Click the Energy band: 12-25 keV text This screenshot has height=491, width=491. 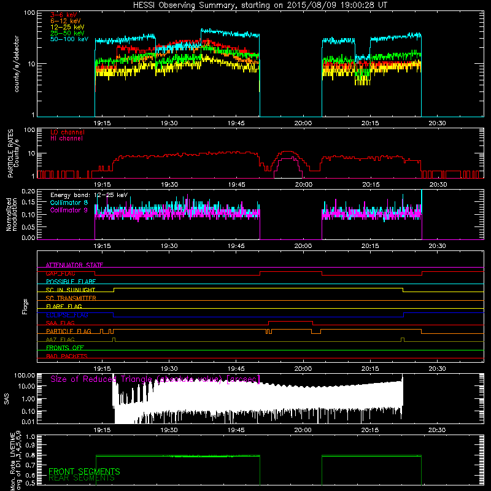click(89, 195)
